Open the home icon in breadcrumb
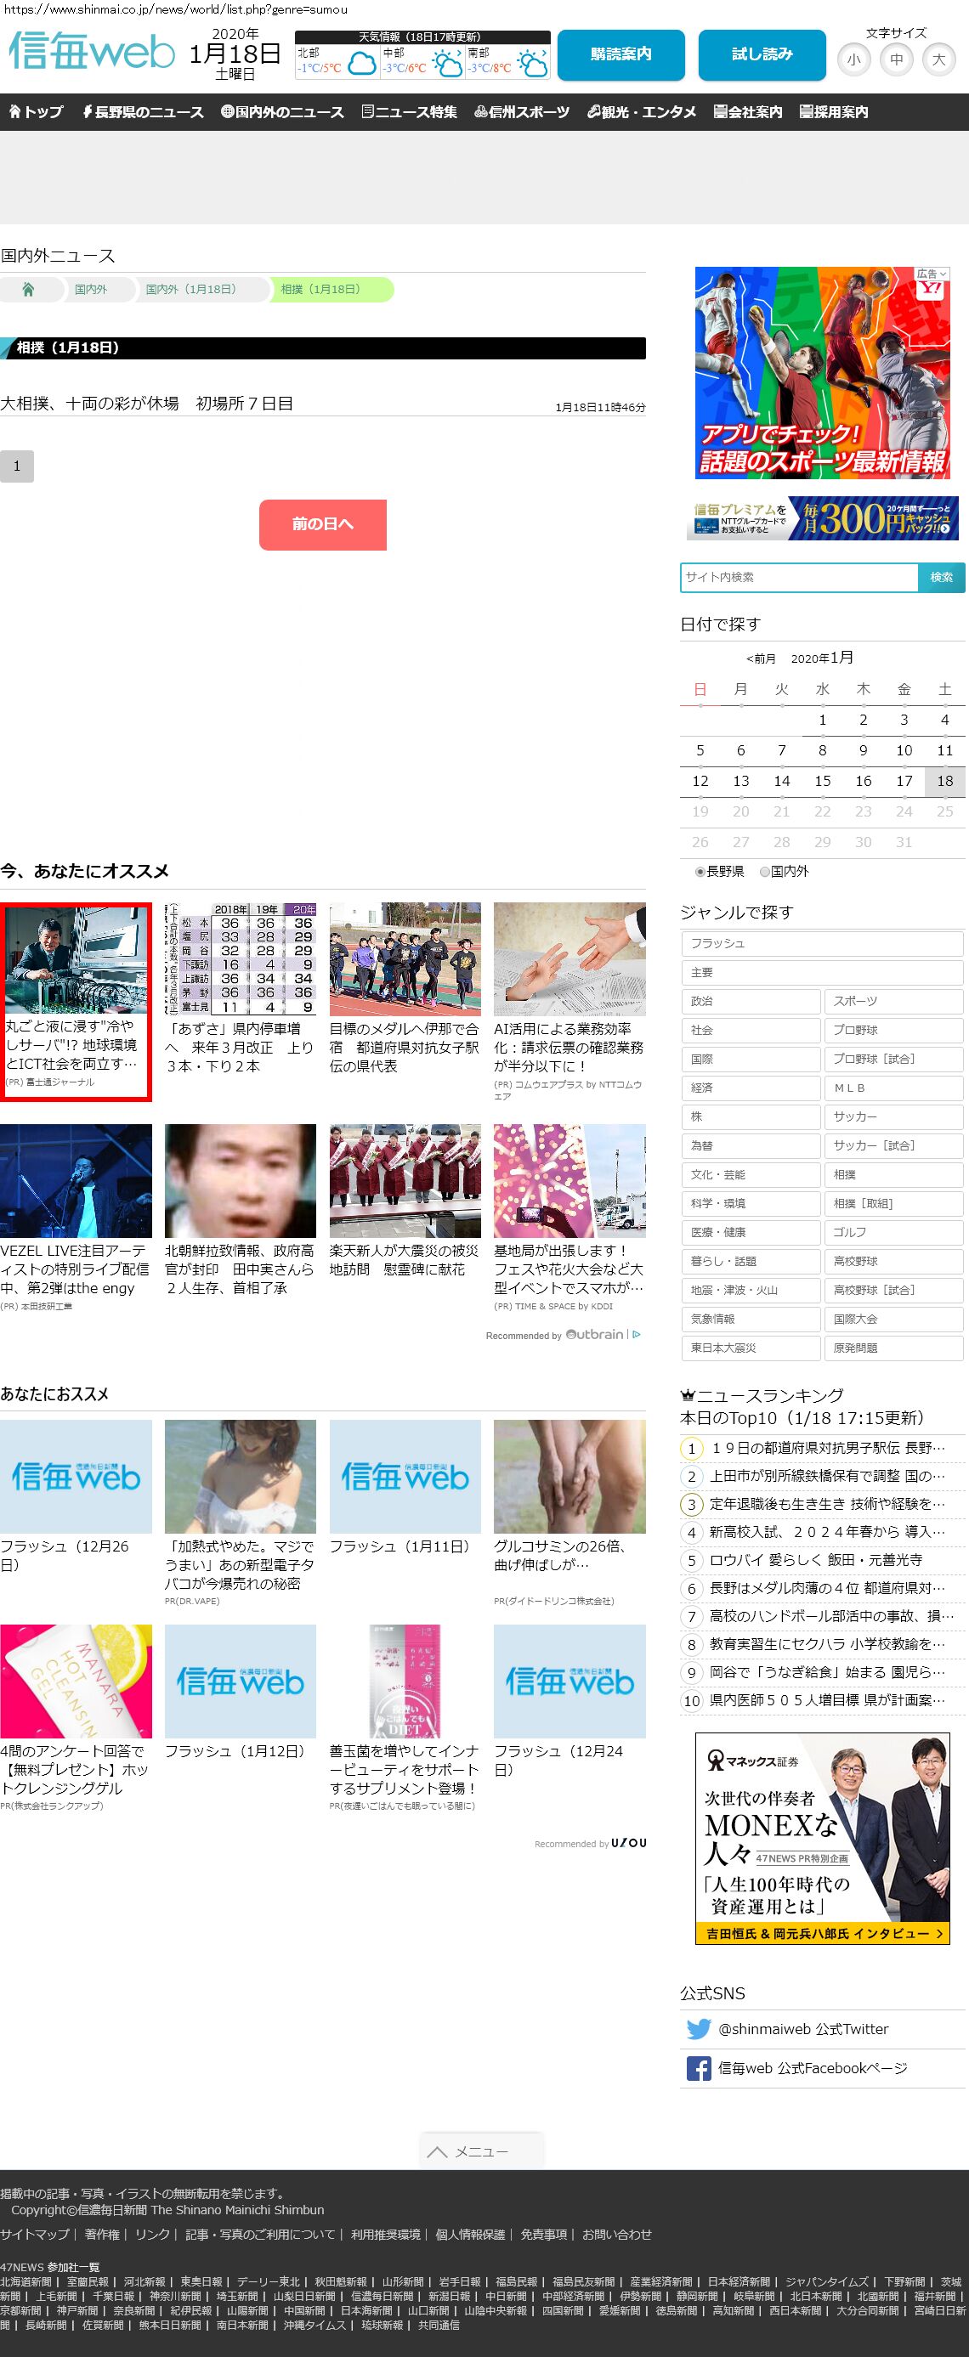The width and height of the screenshot is (969, 2357). (28, 289)
